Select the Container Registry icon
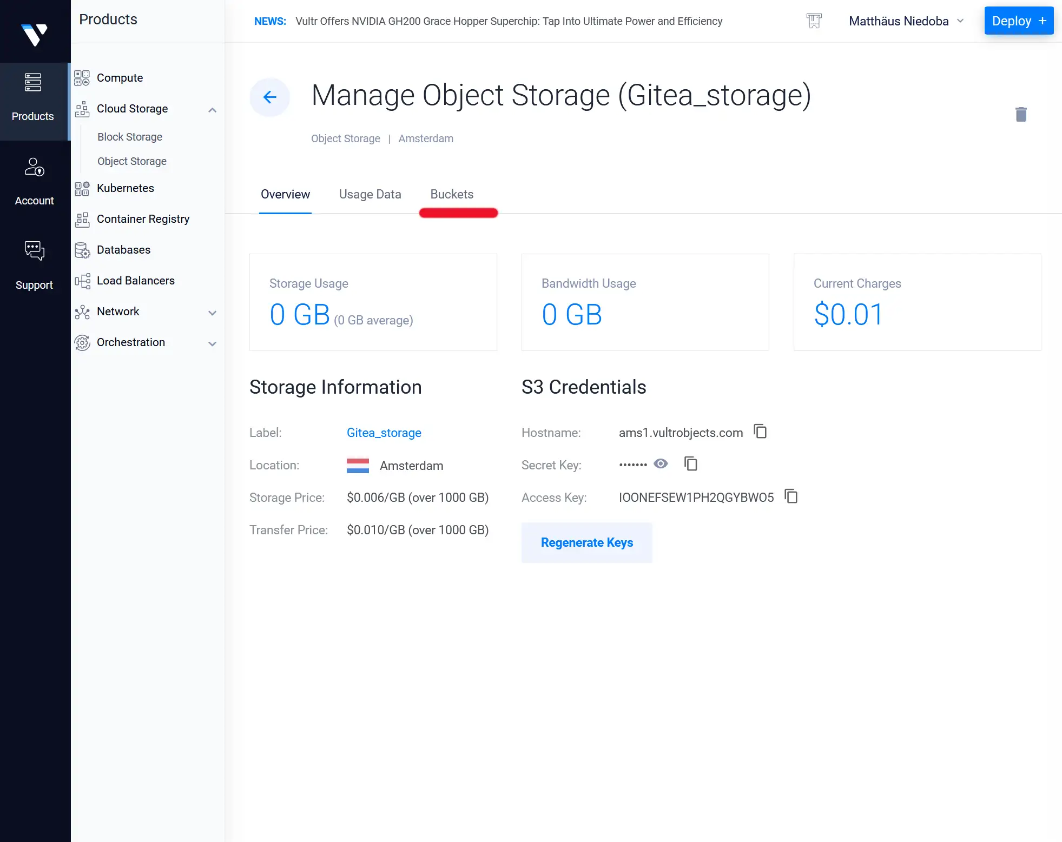1062x842 pixels. point(82,219)
